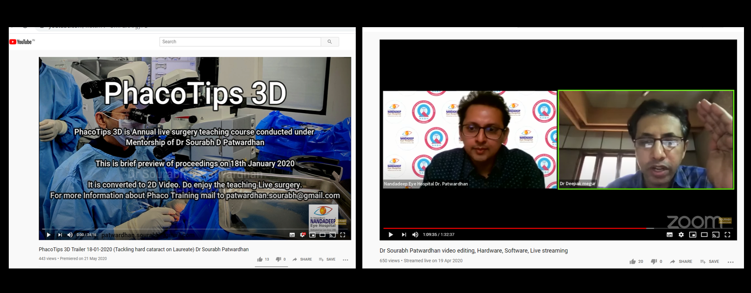Enable miniplayer for Zoom recording video
Viewport: 751px width, 293px height.
[x=693, y=235]
